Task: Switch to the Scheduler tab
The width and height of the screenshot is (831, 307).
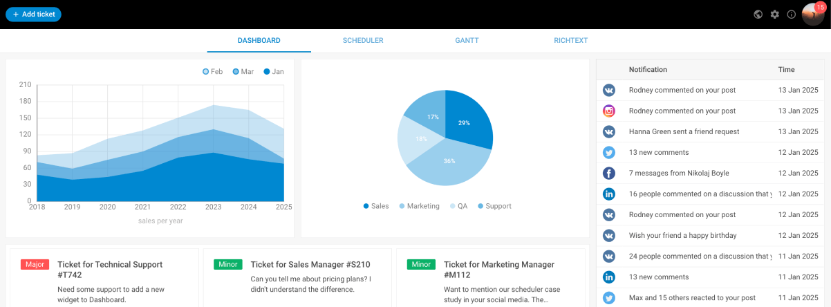Action: 363,41
